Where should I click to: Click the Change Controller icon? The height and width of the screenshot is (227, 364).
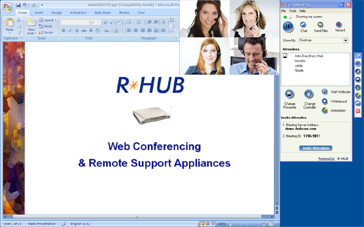309,94
